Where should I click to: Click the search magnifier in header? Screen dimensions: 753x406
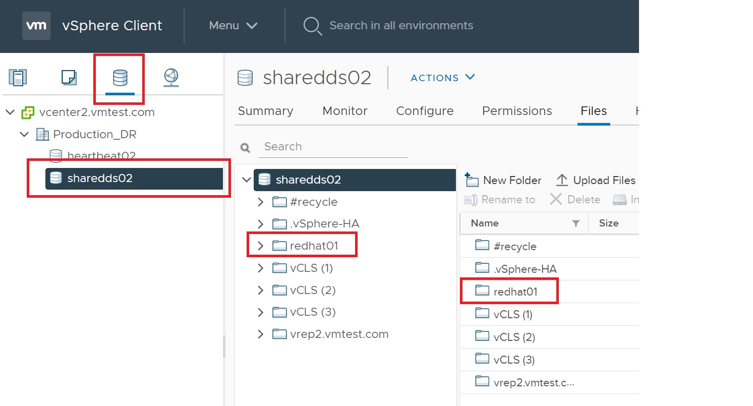(313, 26)
